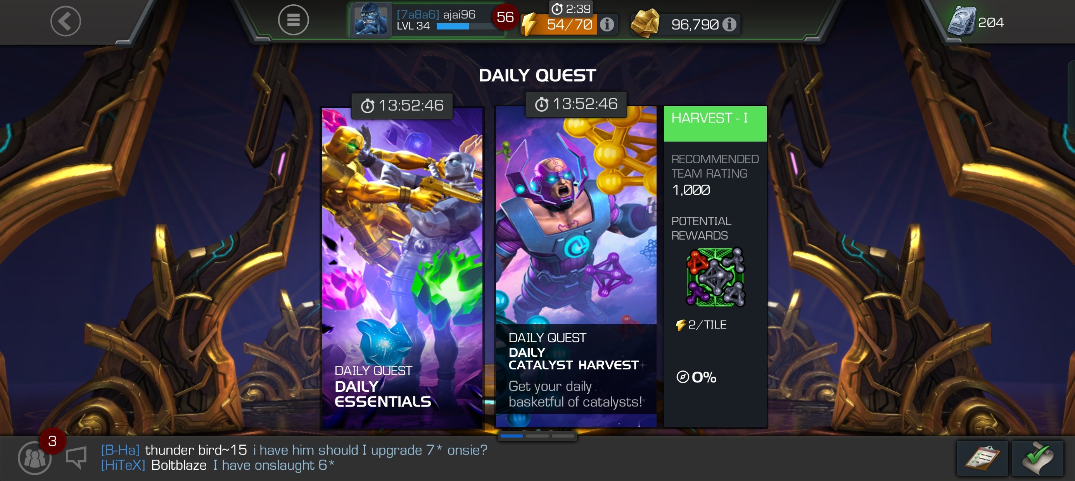Open the green checkmark rewards icon
Screen dimensions: 1075x481
pyautogui.click(x=1038, y=459)
